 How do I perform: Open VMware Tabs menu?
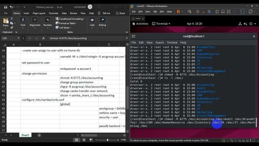tap(162, 12)
